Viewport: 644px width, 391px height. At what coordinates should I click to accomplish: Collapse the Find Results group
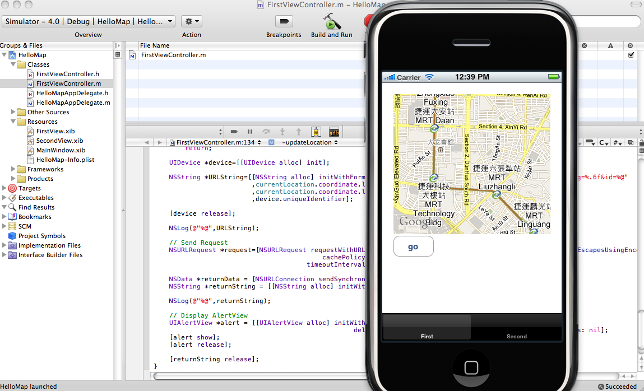coord(4,207)
